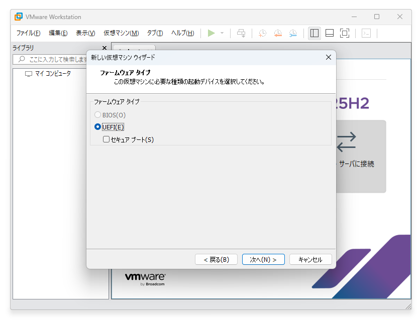Select the BIOS radio button

tap(97, 115)
